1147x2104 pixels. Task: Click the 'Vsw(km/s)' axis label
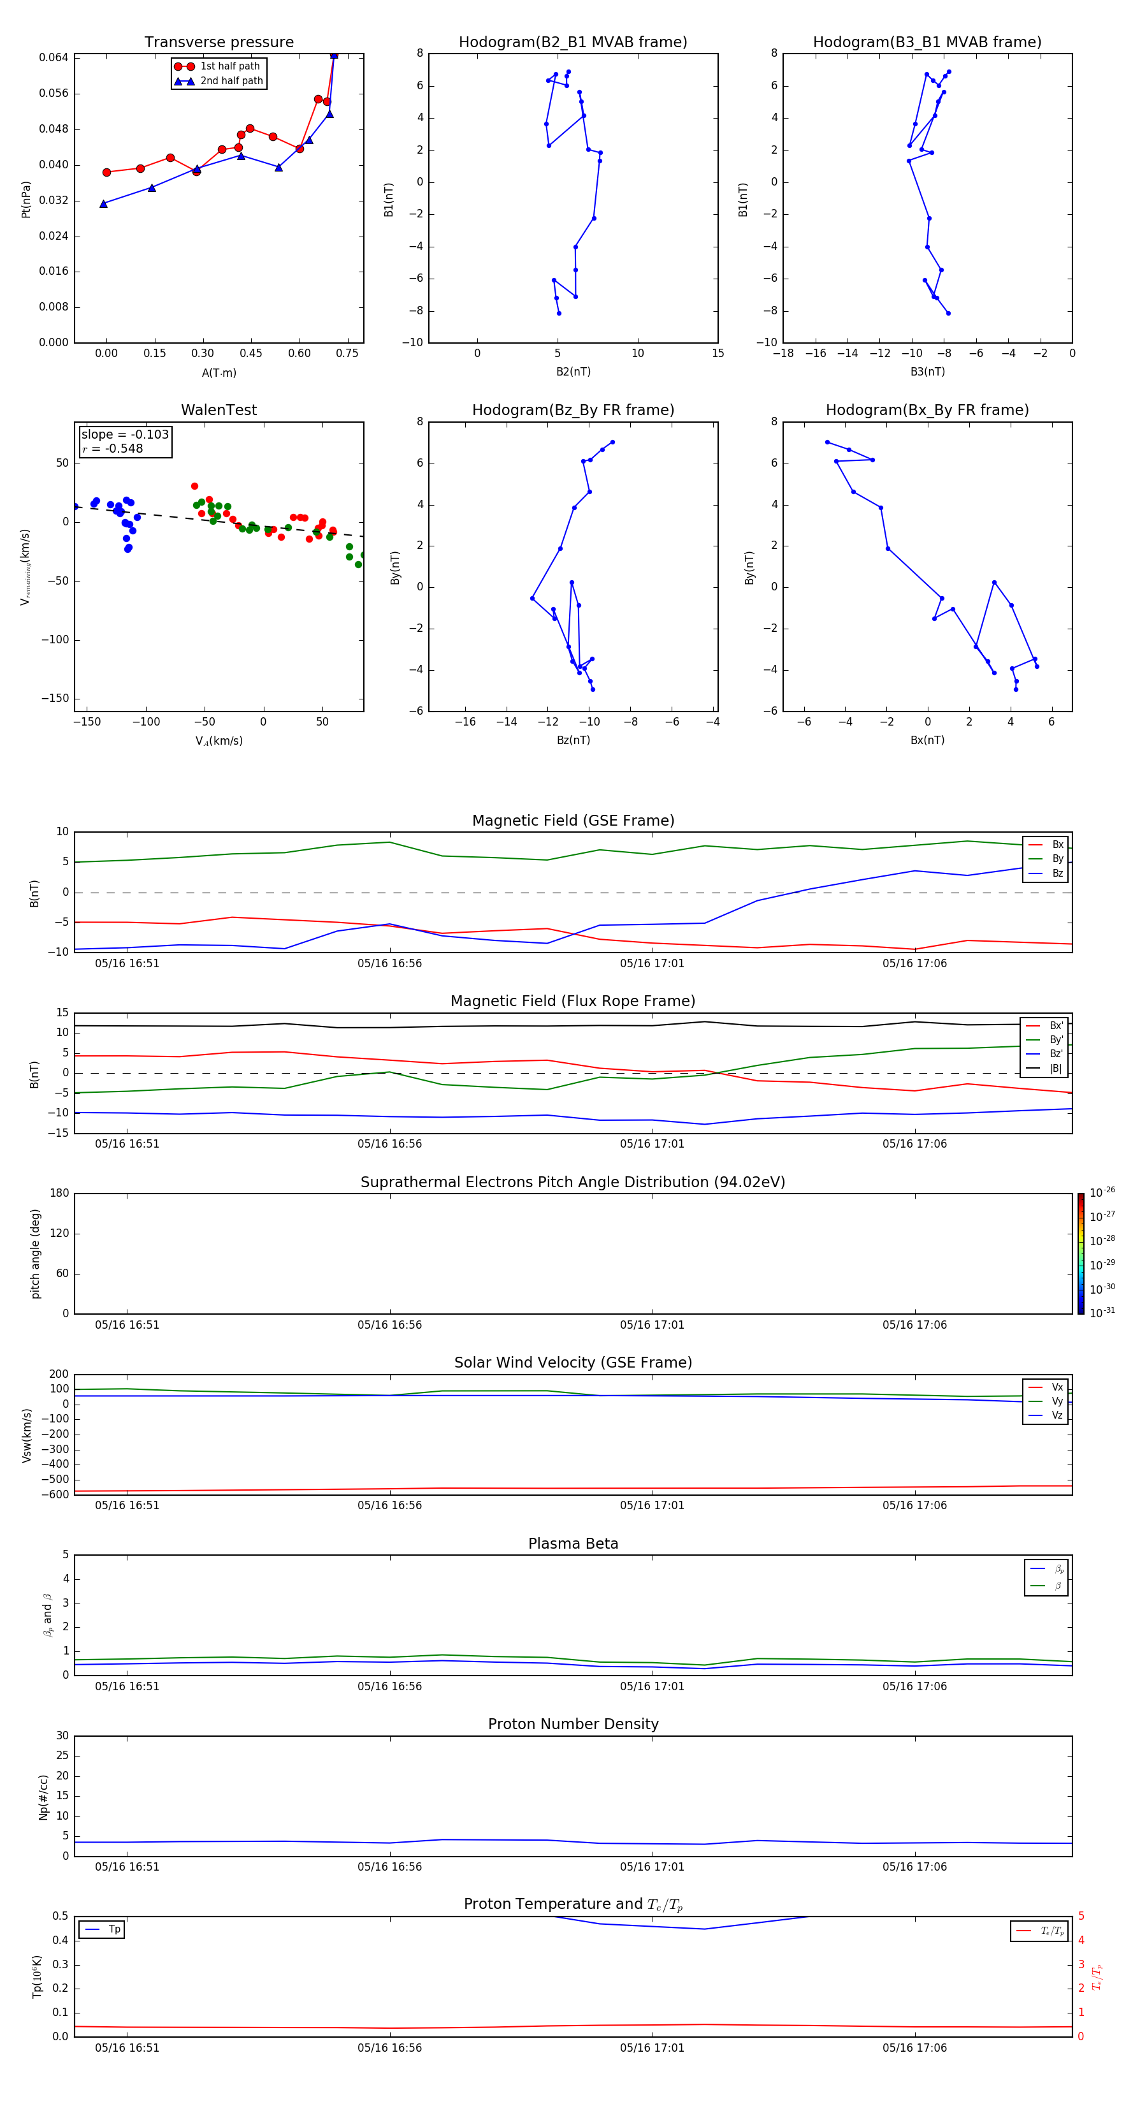coord(26,1435)
